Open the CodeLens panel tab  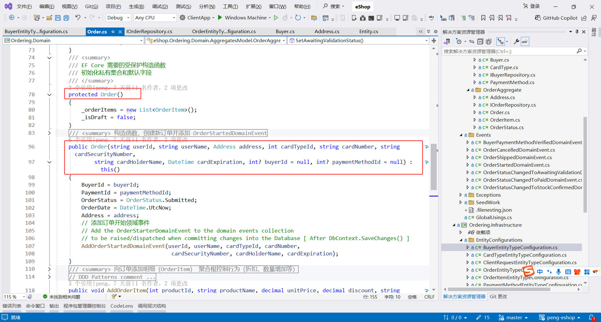[122, 306]
